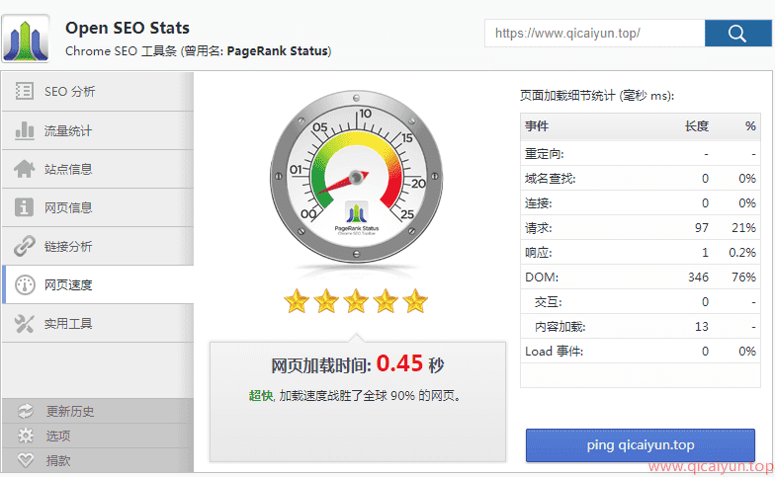Click the Open SEO Stats logo icon
This screenshot has width=775, height=477.
pyautogui.click(x=26, y=39)
